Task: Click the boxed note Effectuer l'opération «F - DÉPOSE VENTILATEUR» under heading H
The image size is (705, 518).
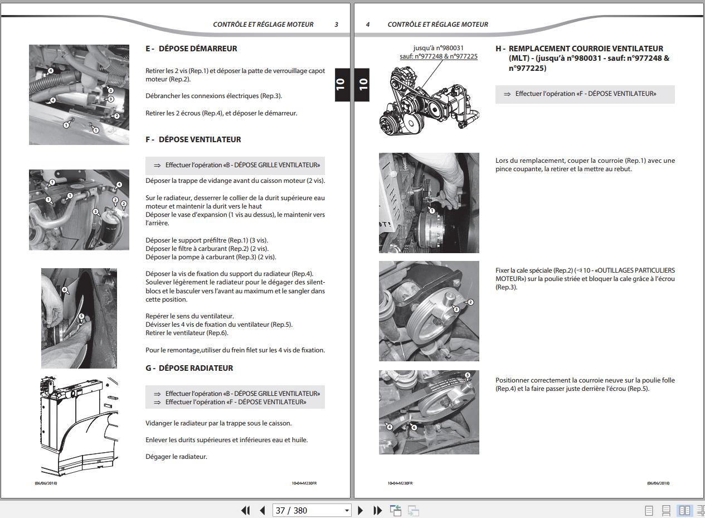Action: pos(585,94)
